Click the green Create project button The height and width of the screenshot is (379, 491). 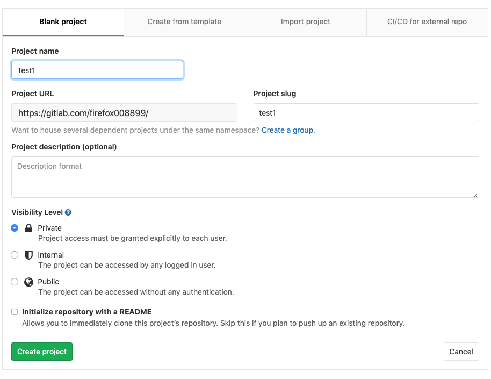pyautogui.click(x=42, y=352)
